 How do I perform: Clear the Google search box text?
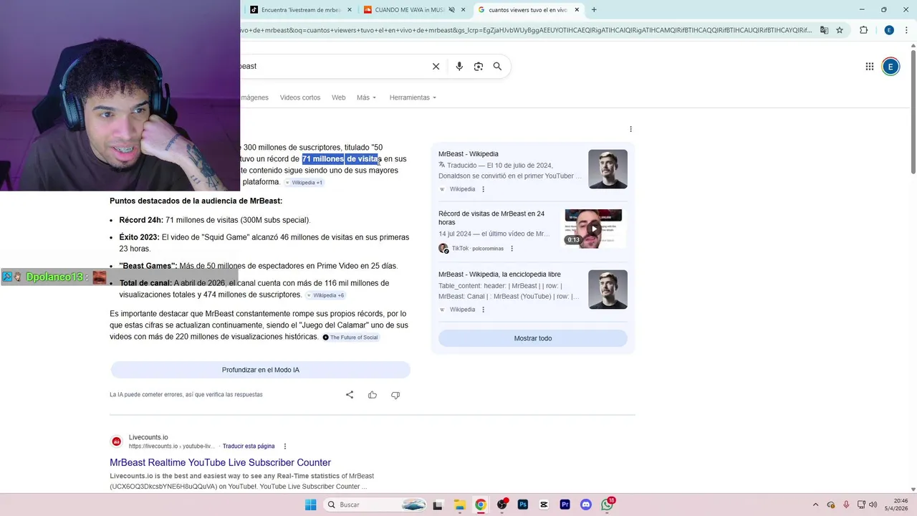(x=436, y=66)
